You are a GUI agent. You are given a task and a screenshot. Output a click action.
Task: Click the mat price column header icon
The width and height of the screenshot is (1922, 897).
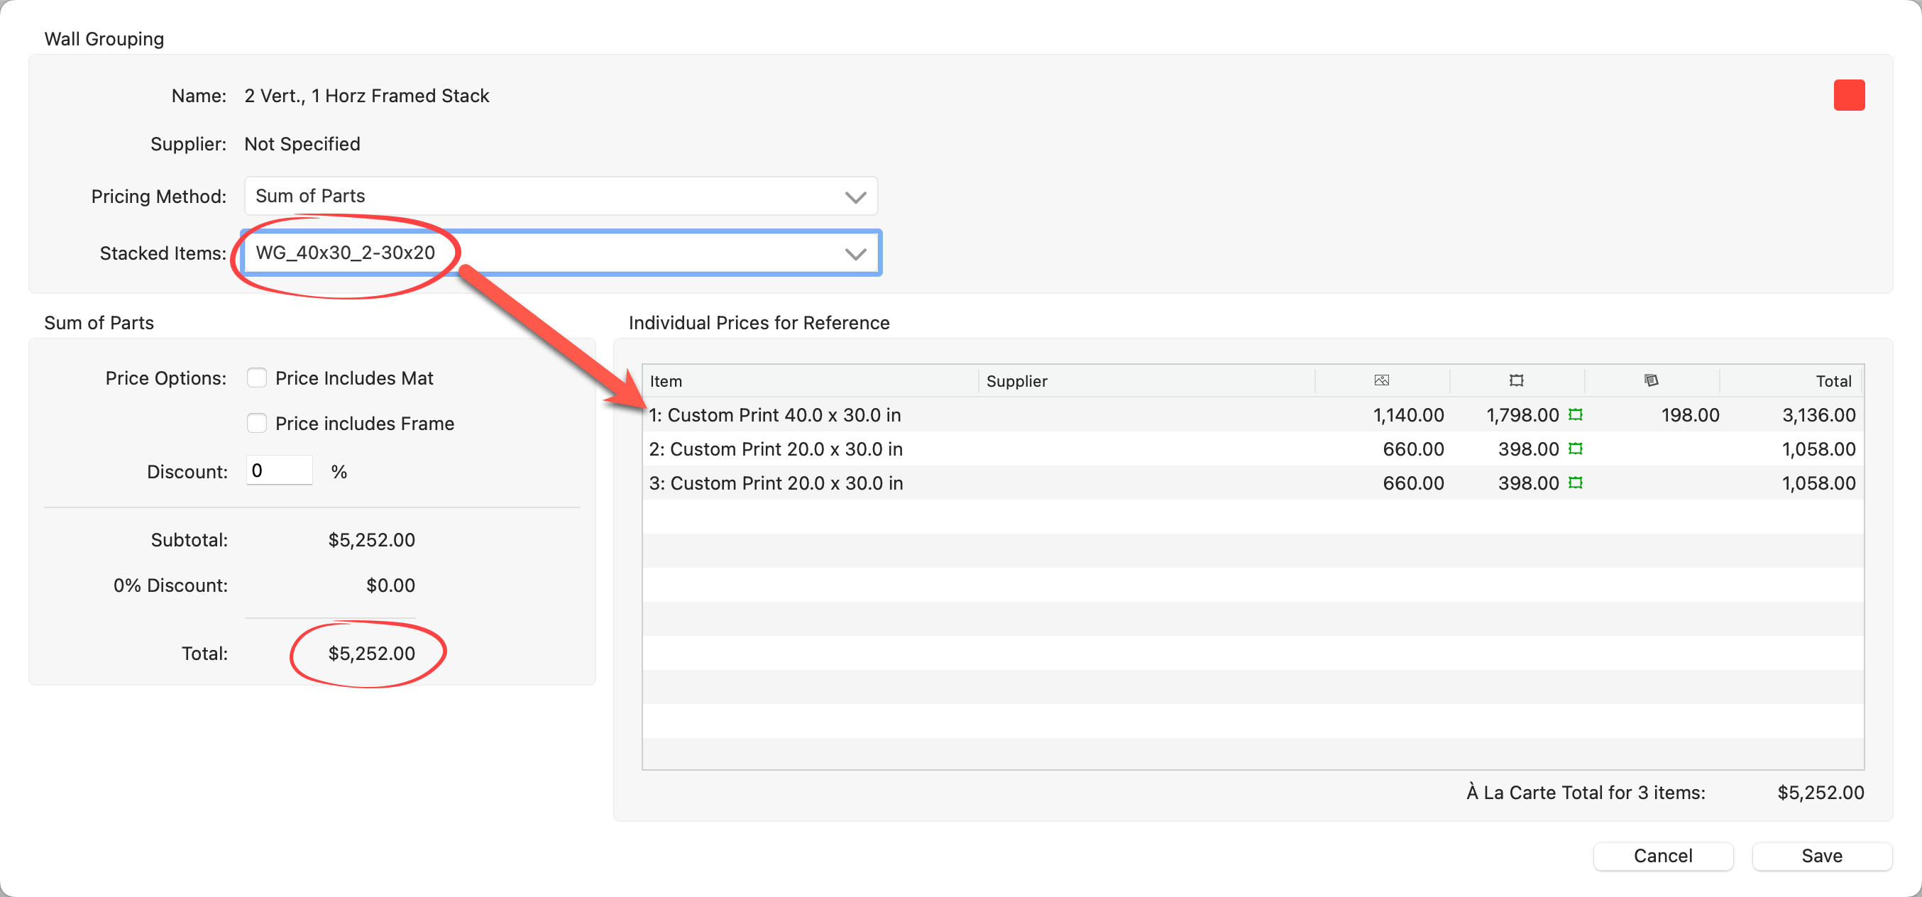click(1651, 380)
